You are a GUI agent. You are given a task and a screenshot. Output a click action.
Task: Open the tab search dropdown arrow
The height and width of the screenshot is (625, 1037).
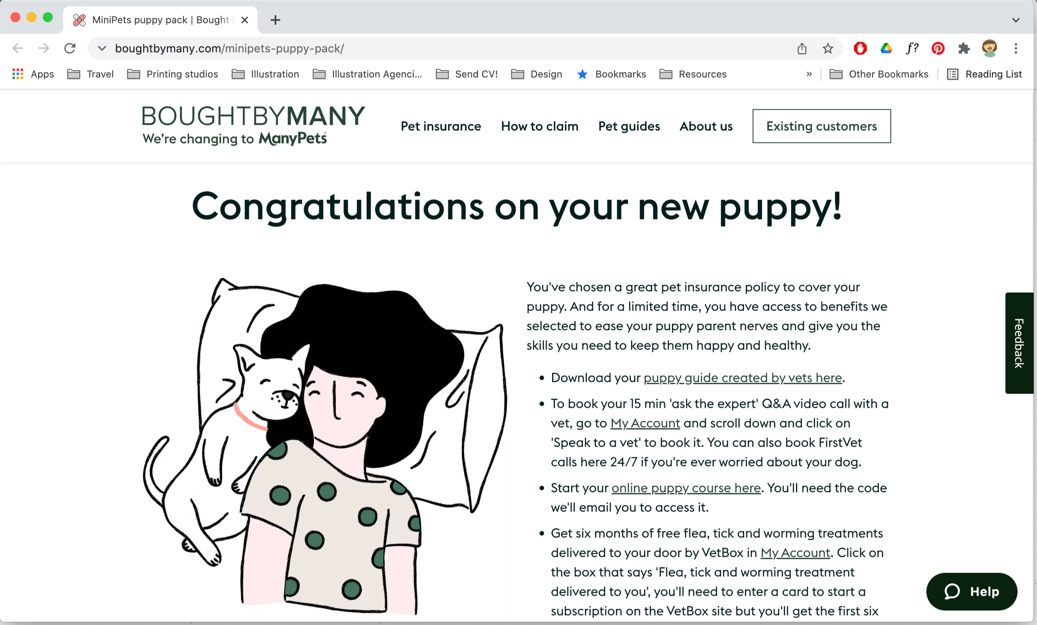tap(1015, 20)
